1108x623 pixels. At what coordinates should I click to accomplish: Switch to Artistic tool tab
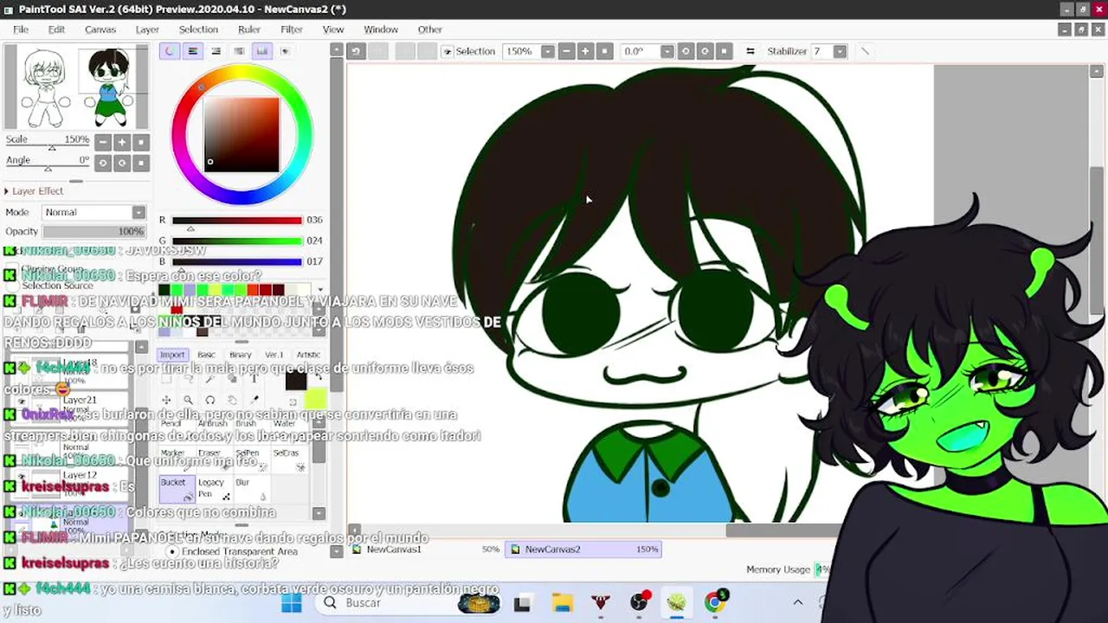[x=308, y=354]
